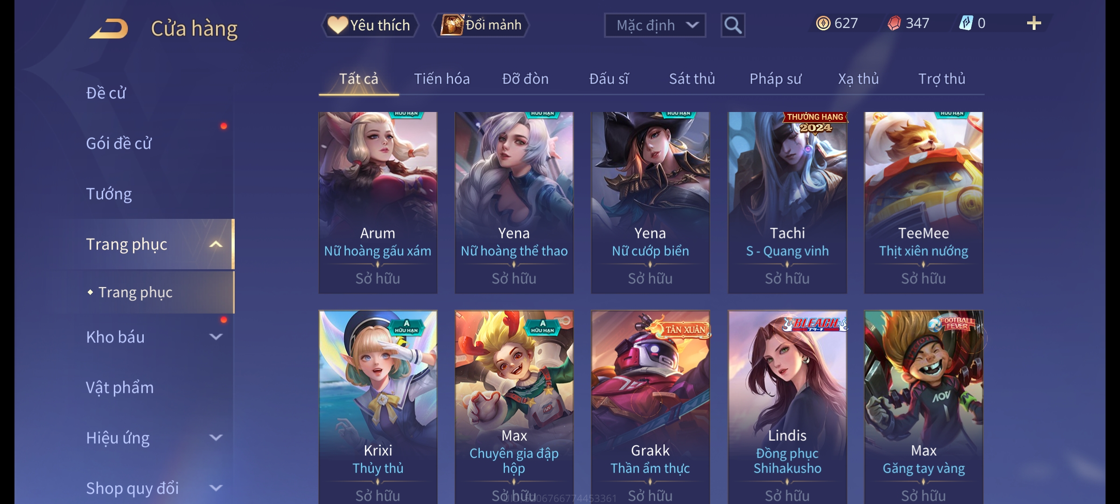This screenshot has height=504, width=1120.
Task: Click the plus icon to add currency
Action: click(x=1034, y=23)
